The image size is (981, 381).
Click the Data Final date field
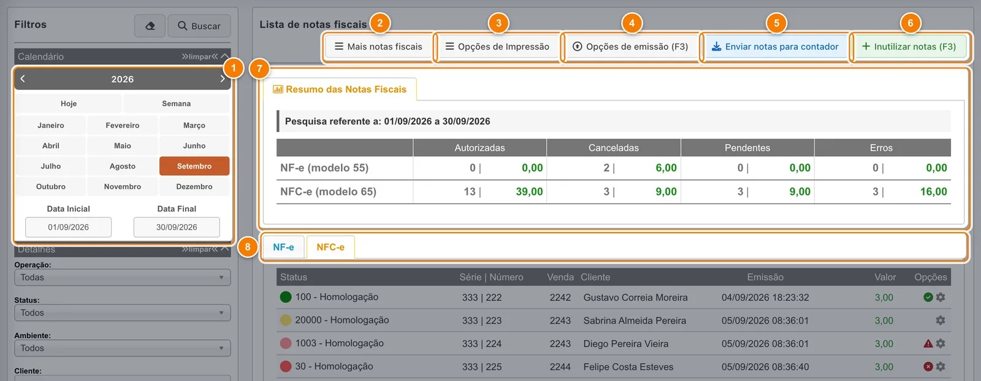click(177, 227)
